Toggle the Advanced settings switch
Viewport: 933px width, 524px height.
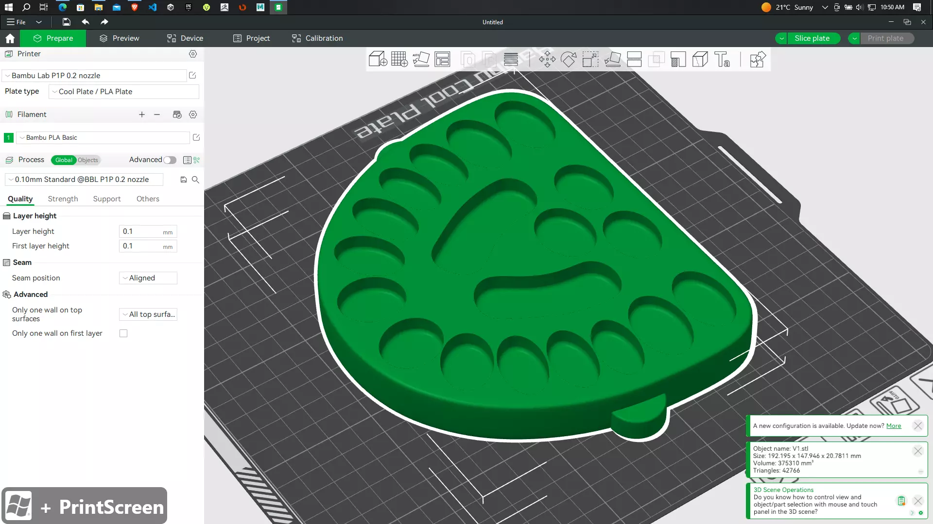[170, 160]
